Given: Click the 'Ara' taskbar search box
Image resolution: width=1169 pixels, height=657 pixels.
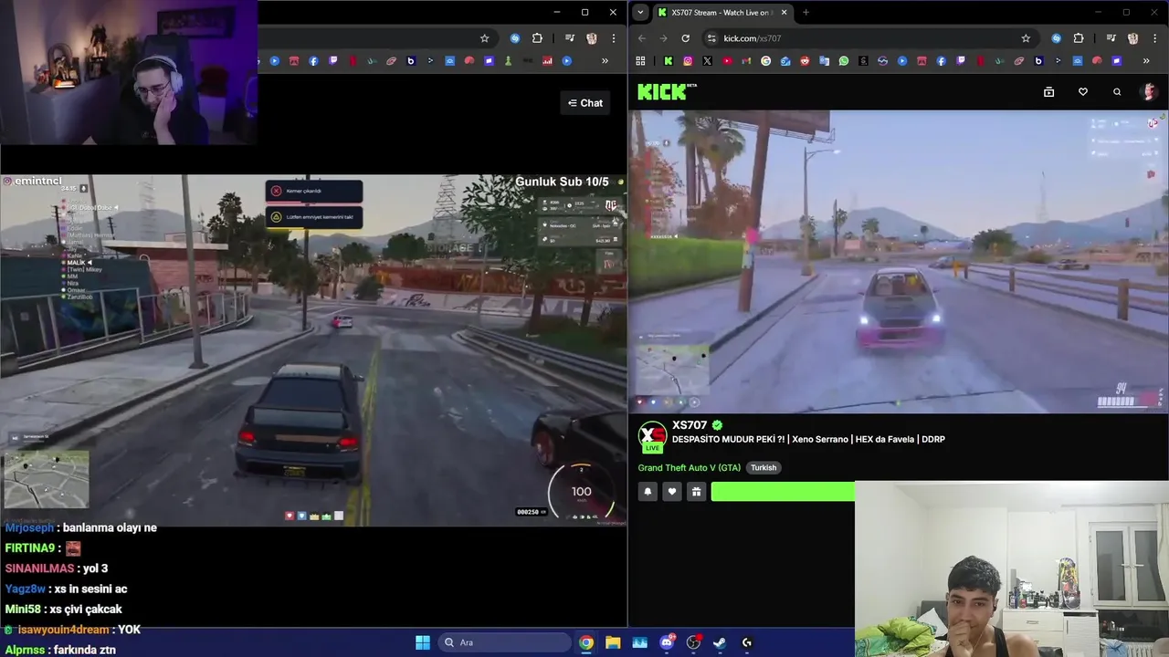Looking at the screenshot, I should [x=504, y=642].
